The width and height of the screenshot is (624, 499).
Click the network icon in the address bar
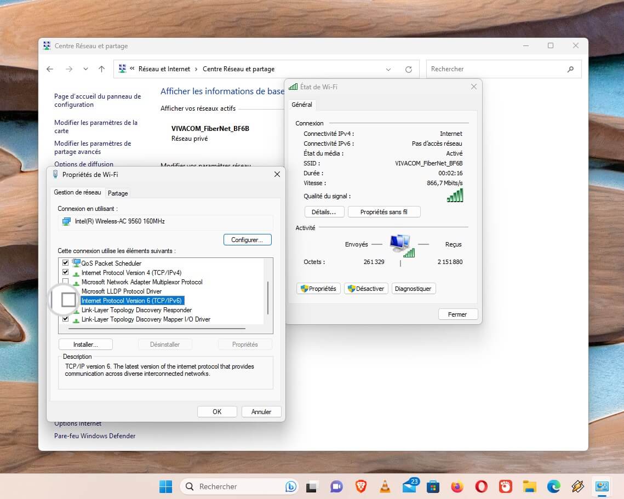(123, 68)
